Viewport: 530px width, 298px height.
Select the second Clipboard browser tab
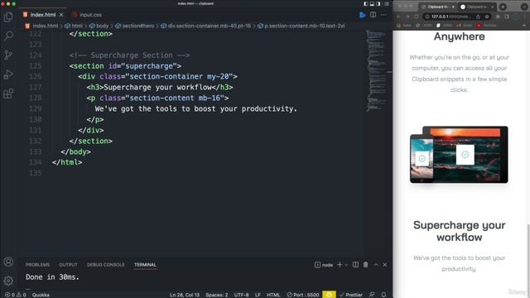click(477, 7)
